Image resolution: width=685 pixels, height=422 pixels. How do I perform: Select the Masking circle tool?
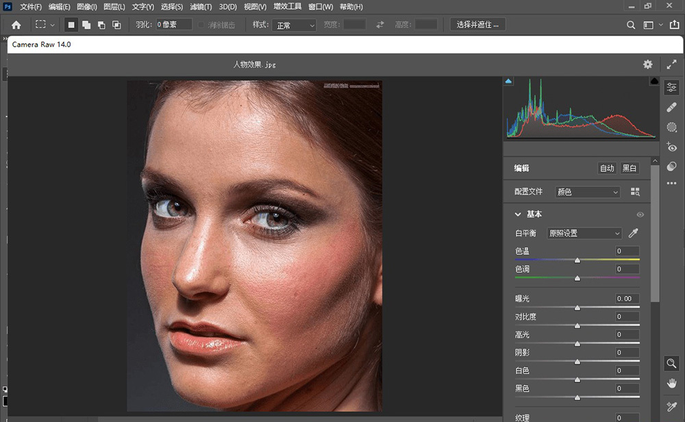coord(671,127)
